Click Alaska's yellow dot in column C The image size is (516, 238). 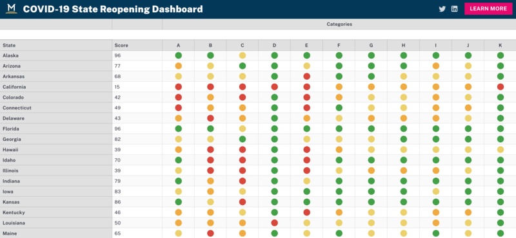243,55
